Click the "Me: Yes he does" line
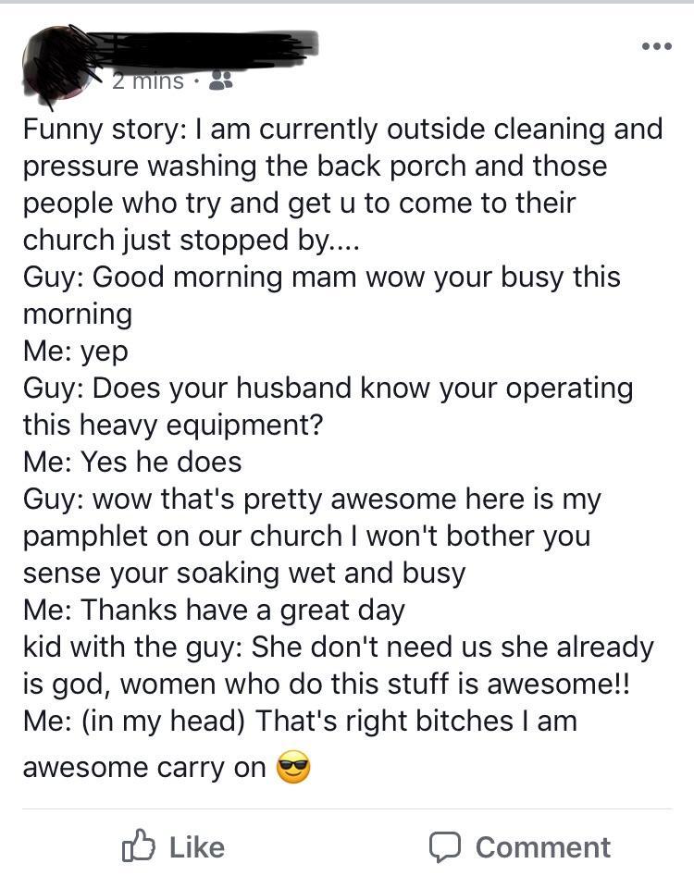This screenshot has width=694, height=876. point(132,462)
